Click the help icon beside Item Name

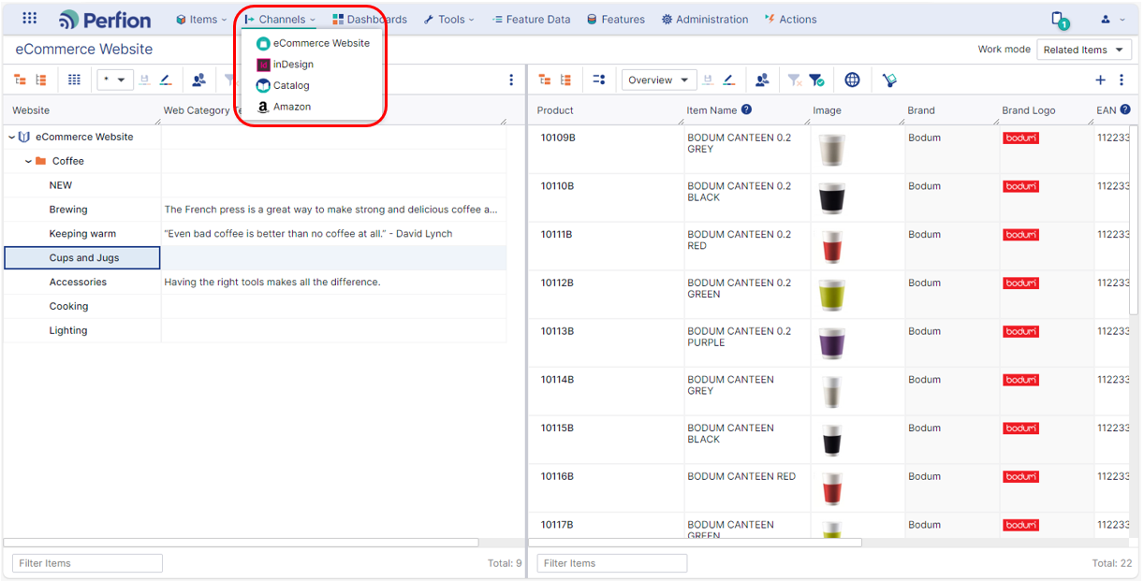(746, 109)
